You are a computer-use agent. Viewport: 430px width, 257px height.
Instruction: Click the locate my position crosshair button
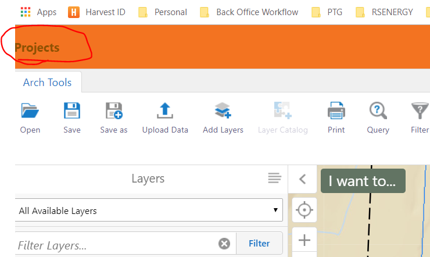[304, 210]
